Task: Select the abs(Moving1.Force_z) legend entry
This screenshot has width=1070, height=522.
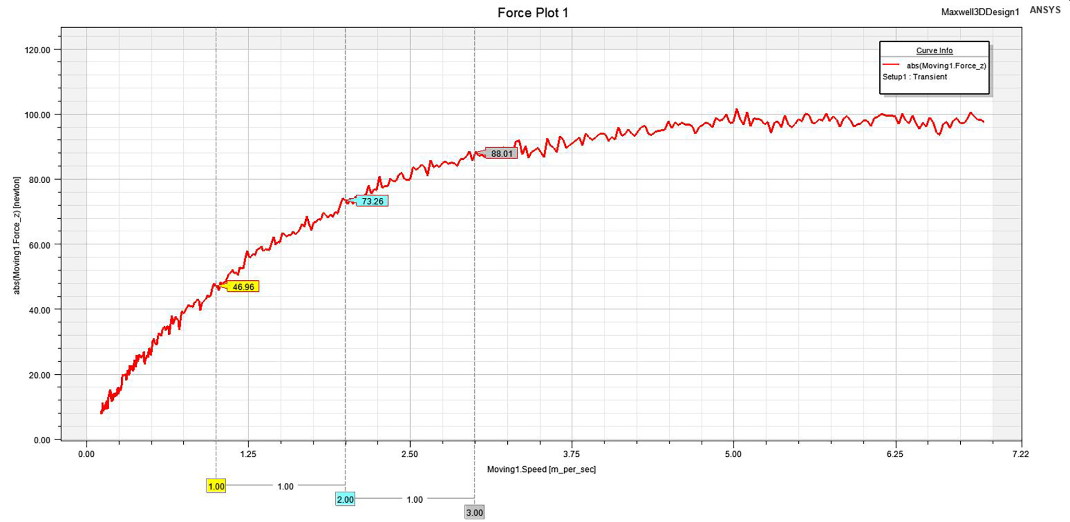Action: click(x=946, y=66)
